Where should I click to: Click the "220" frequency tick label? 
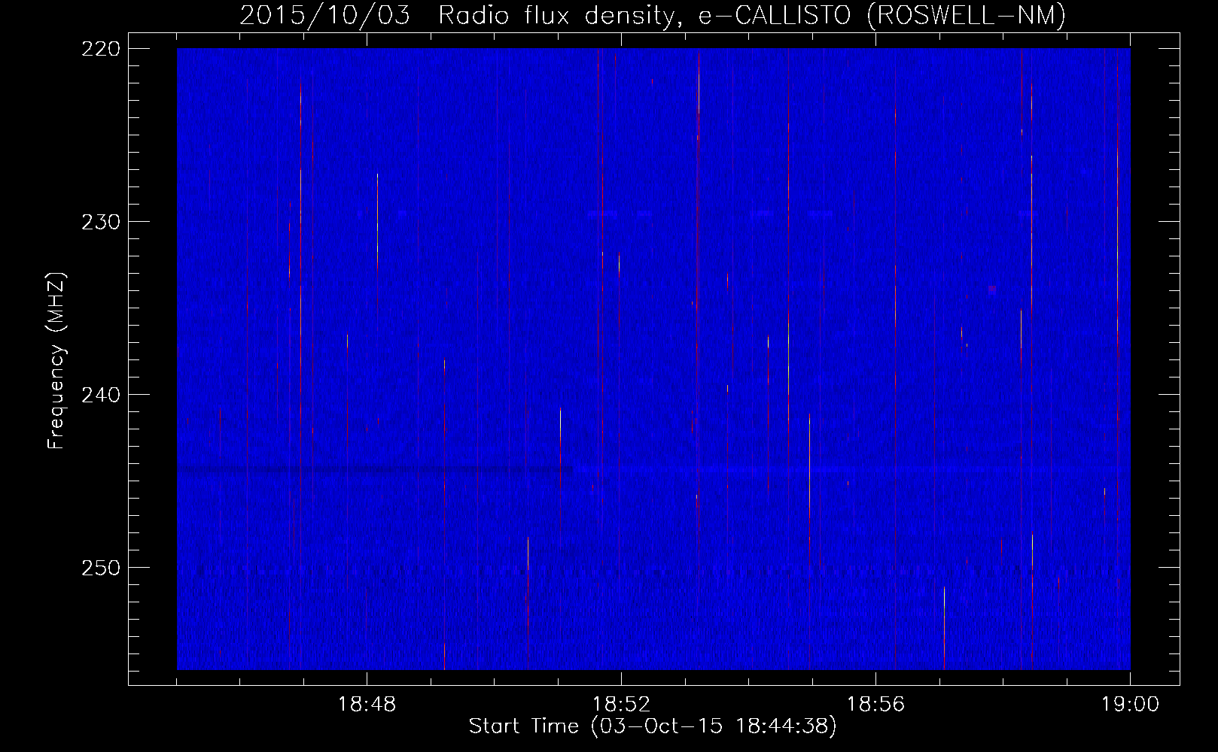pos(101,49)
